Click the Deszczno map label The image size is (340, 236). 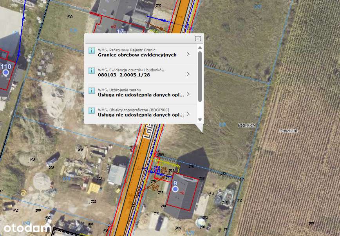tap(289, 131)
